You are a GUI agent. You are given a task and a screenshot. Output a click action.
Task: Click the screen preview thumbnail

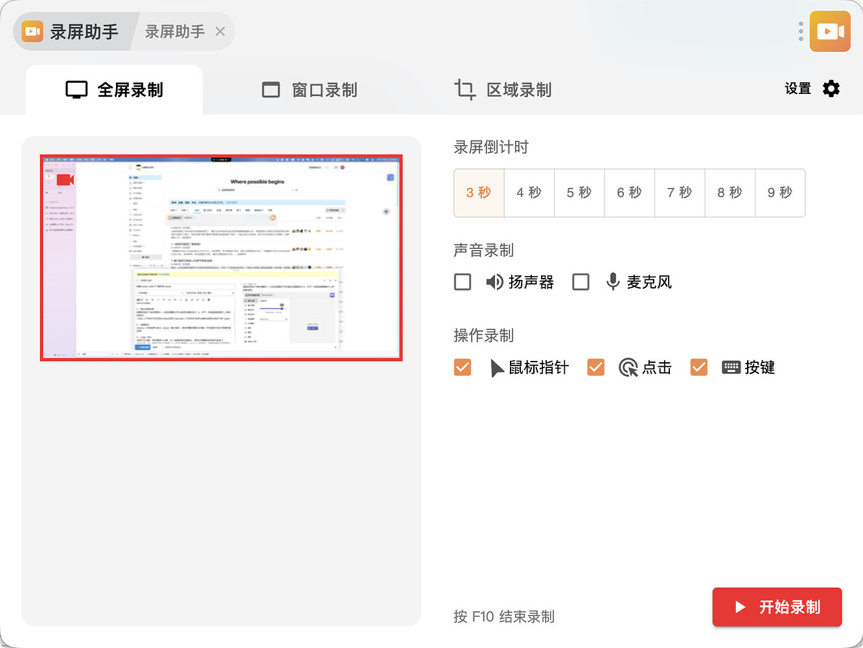pyautogui.click(x=222, y=257)
